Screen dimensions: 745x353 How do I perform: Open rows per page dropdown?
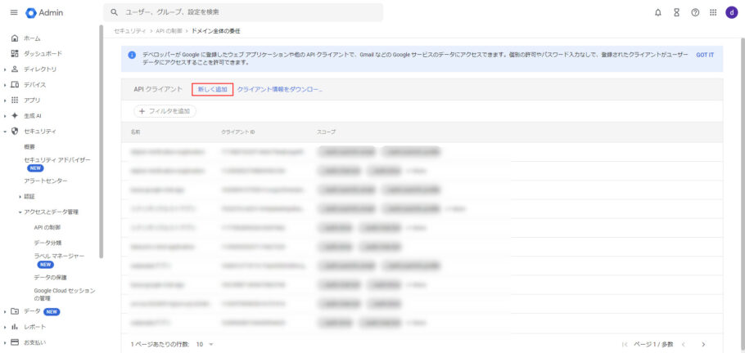204,344
